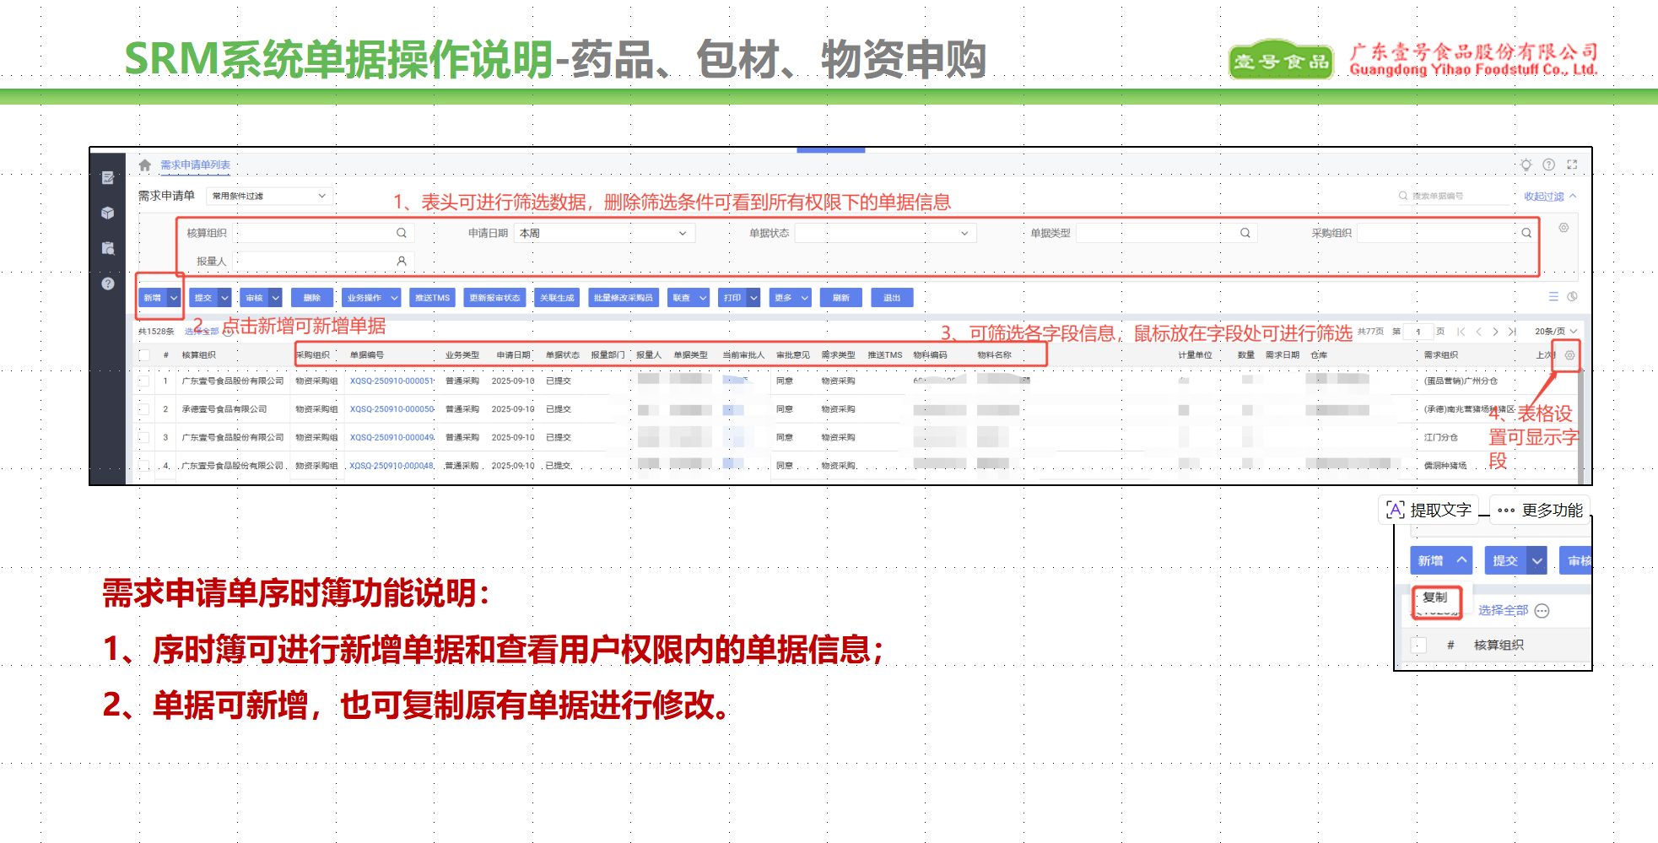Click the lightbulb icon at top right
Image resolution: width=1658 pixels, height=843 pixels.
pos(1526,165)
